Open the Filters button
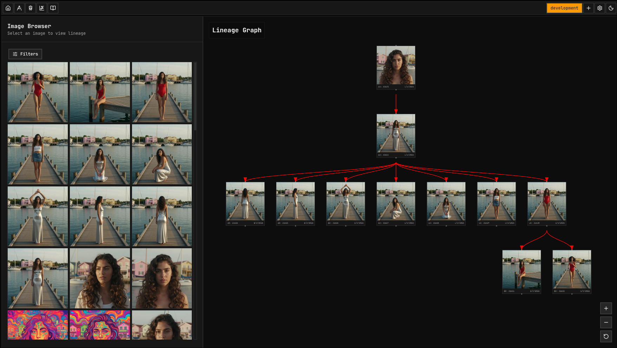 coord(25,54)
